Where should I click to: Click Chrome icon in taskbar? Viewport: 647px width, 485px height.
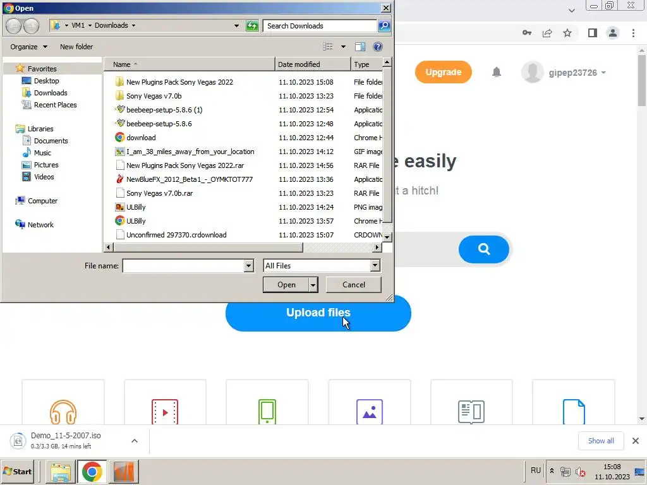click(x=92, y=471)
